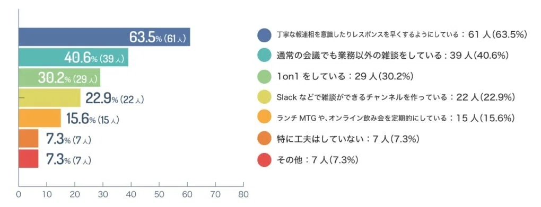Click the green 1on1 legend circle
The image size is (541, 207).
pos(264,76)
